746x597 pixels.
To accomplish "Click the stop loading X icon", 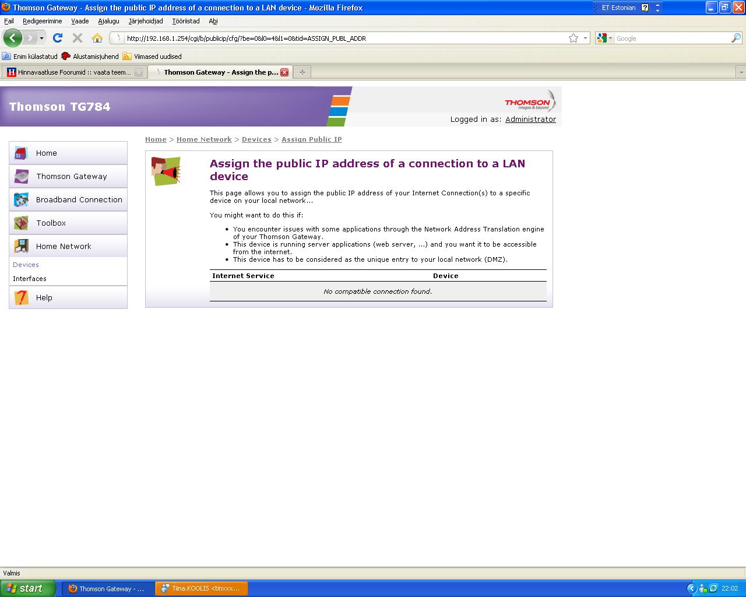I will pyautogui.click(x=77, y=38).
